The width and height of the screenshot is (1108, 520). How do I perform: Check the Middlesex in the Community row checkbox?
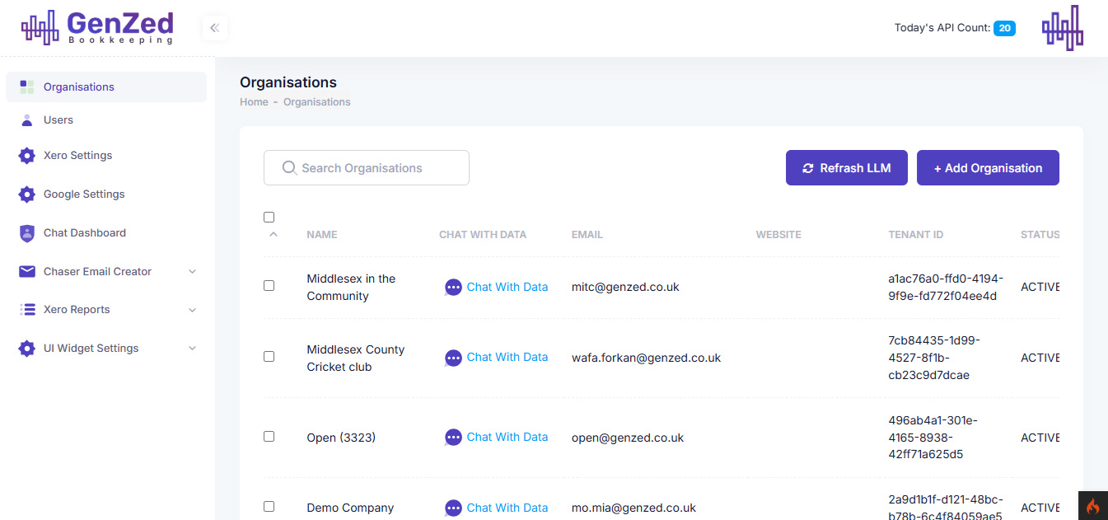[x=269, y=286]
